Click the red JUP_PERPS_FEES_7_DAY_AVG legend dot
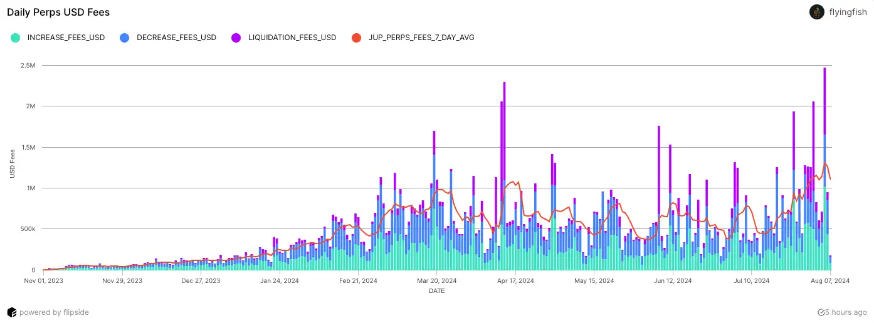874x323 pixels. click(357, 38)
